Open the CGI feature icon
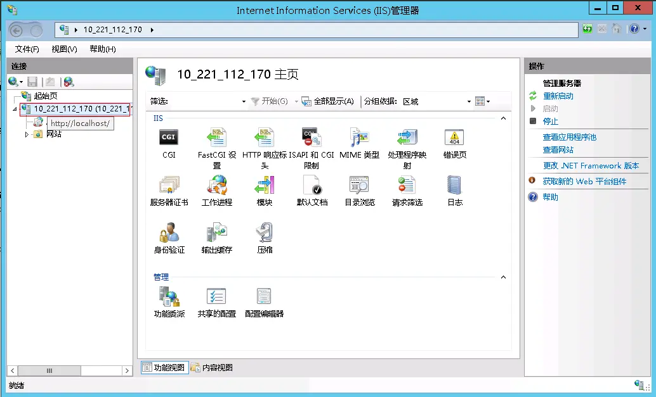The image size is (656, 397). pos(169,144)
